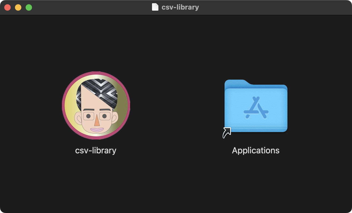Select the blue Applications folder shortcut
This screenshot has height=213, width=352.
(256, 106)
